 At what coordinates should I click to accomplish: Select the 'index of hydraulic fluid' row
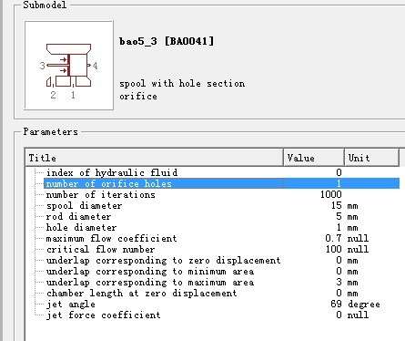(221, 172)
